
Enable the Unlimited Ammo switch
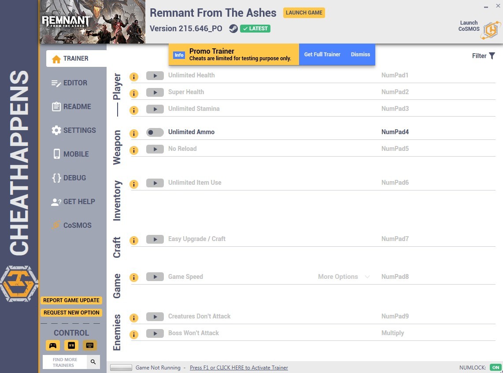pos(155,132)
